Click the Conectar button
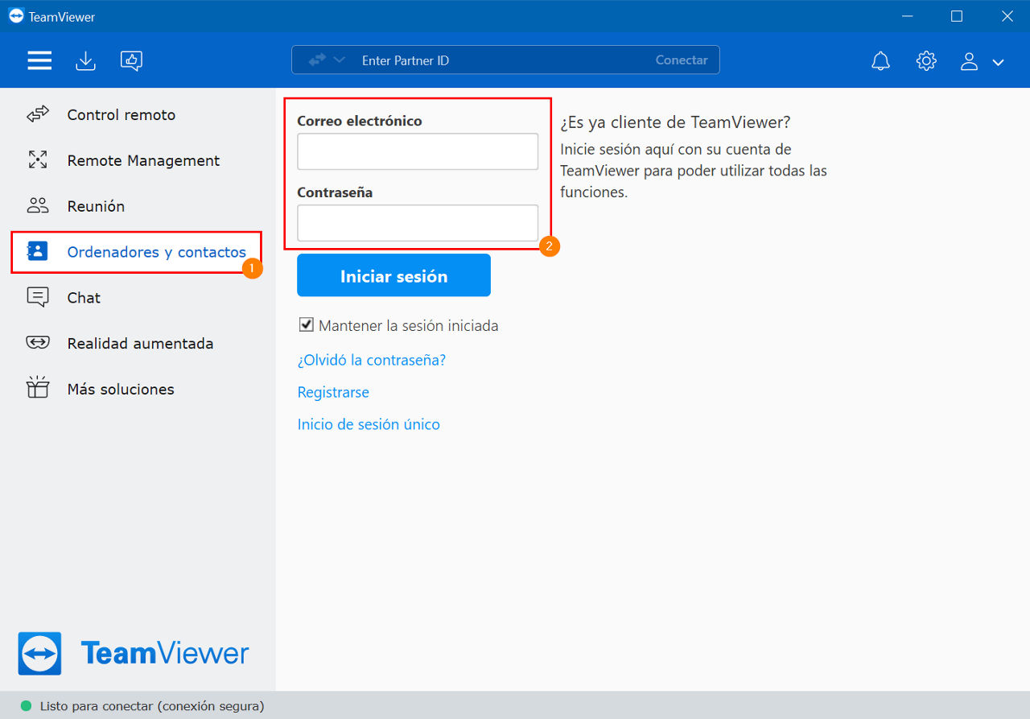Viewport: 1030px width, 719px height. [x=682, y=60]
